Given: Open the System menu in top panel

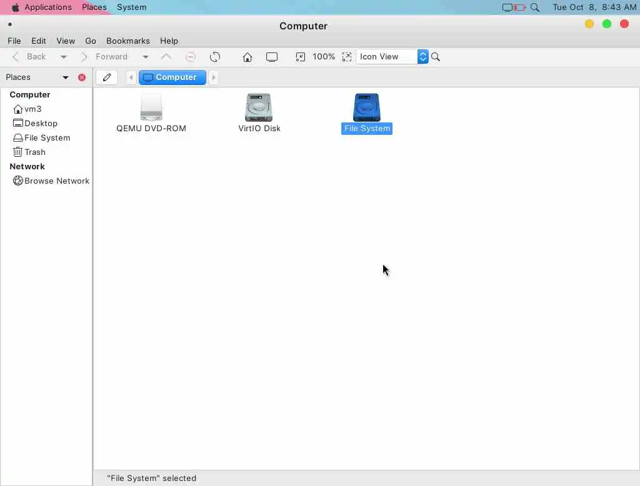Looking at the screenshot, I should pyautogui.click(x=131, y=7).
